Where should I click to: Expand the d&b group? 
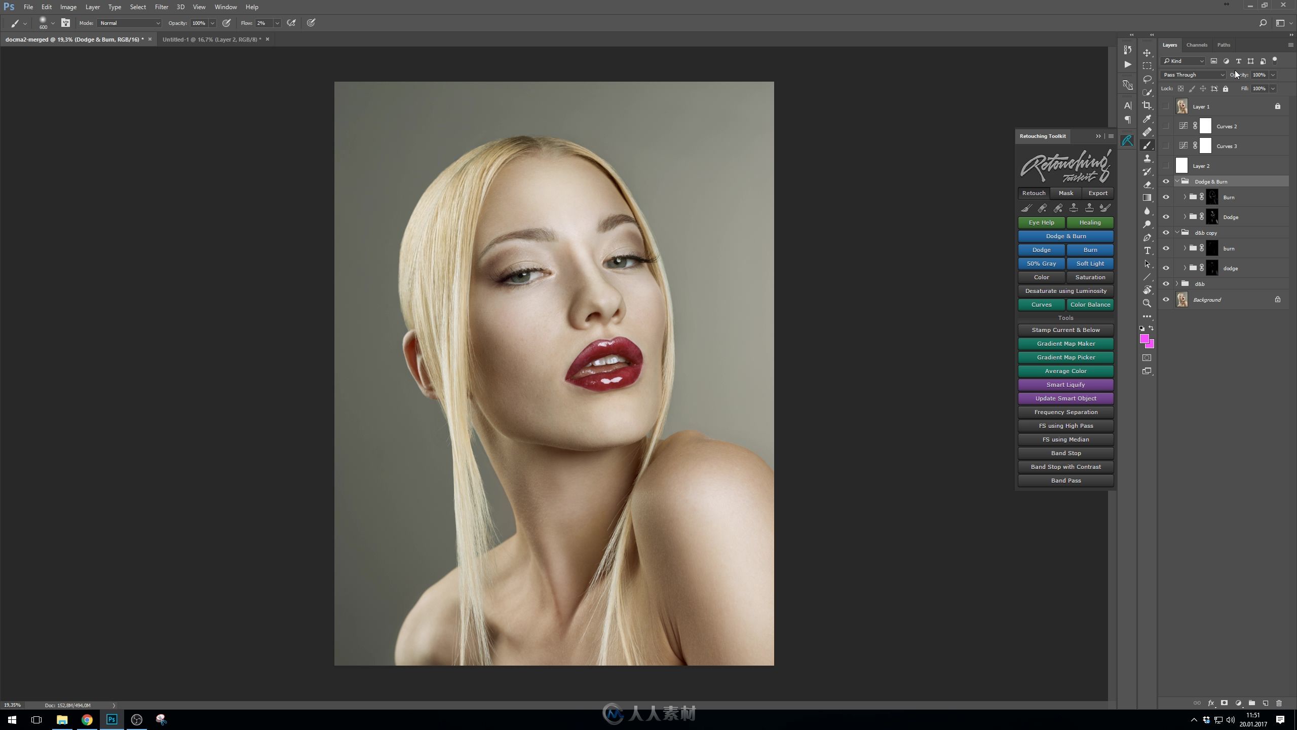[x=1177, y=284]
